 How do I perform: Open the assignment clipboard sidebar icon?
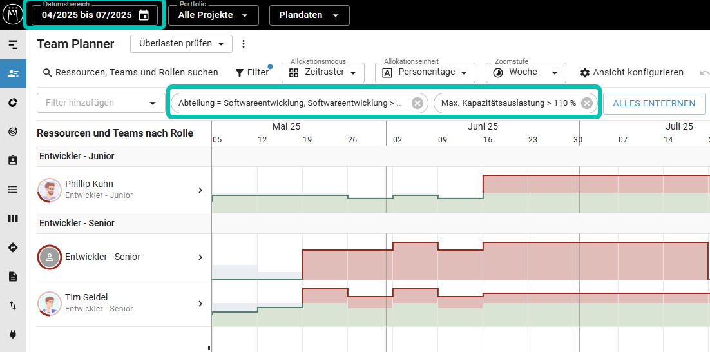[13, 161]
